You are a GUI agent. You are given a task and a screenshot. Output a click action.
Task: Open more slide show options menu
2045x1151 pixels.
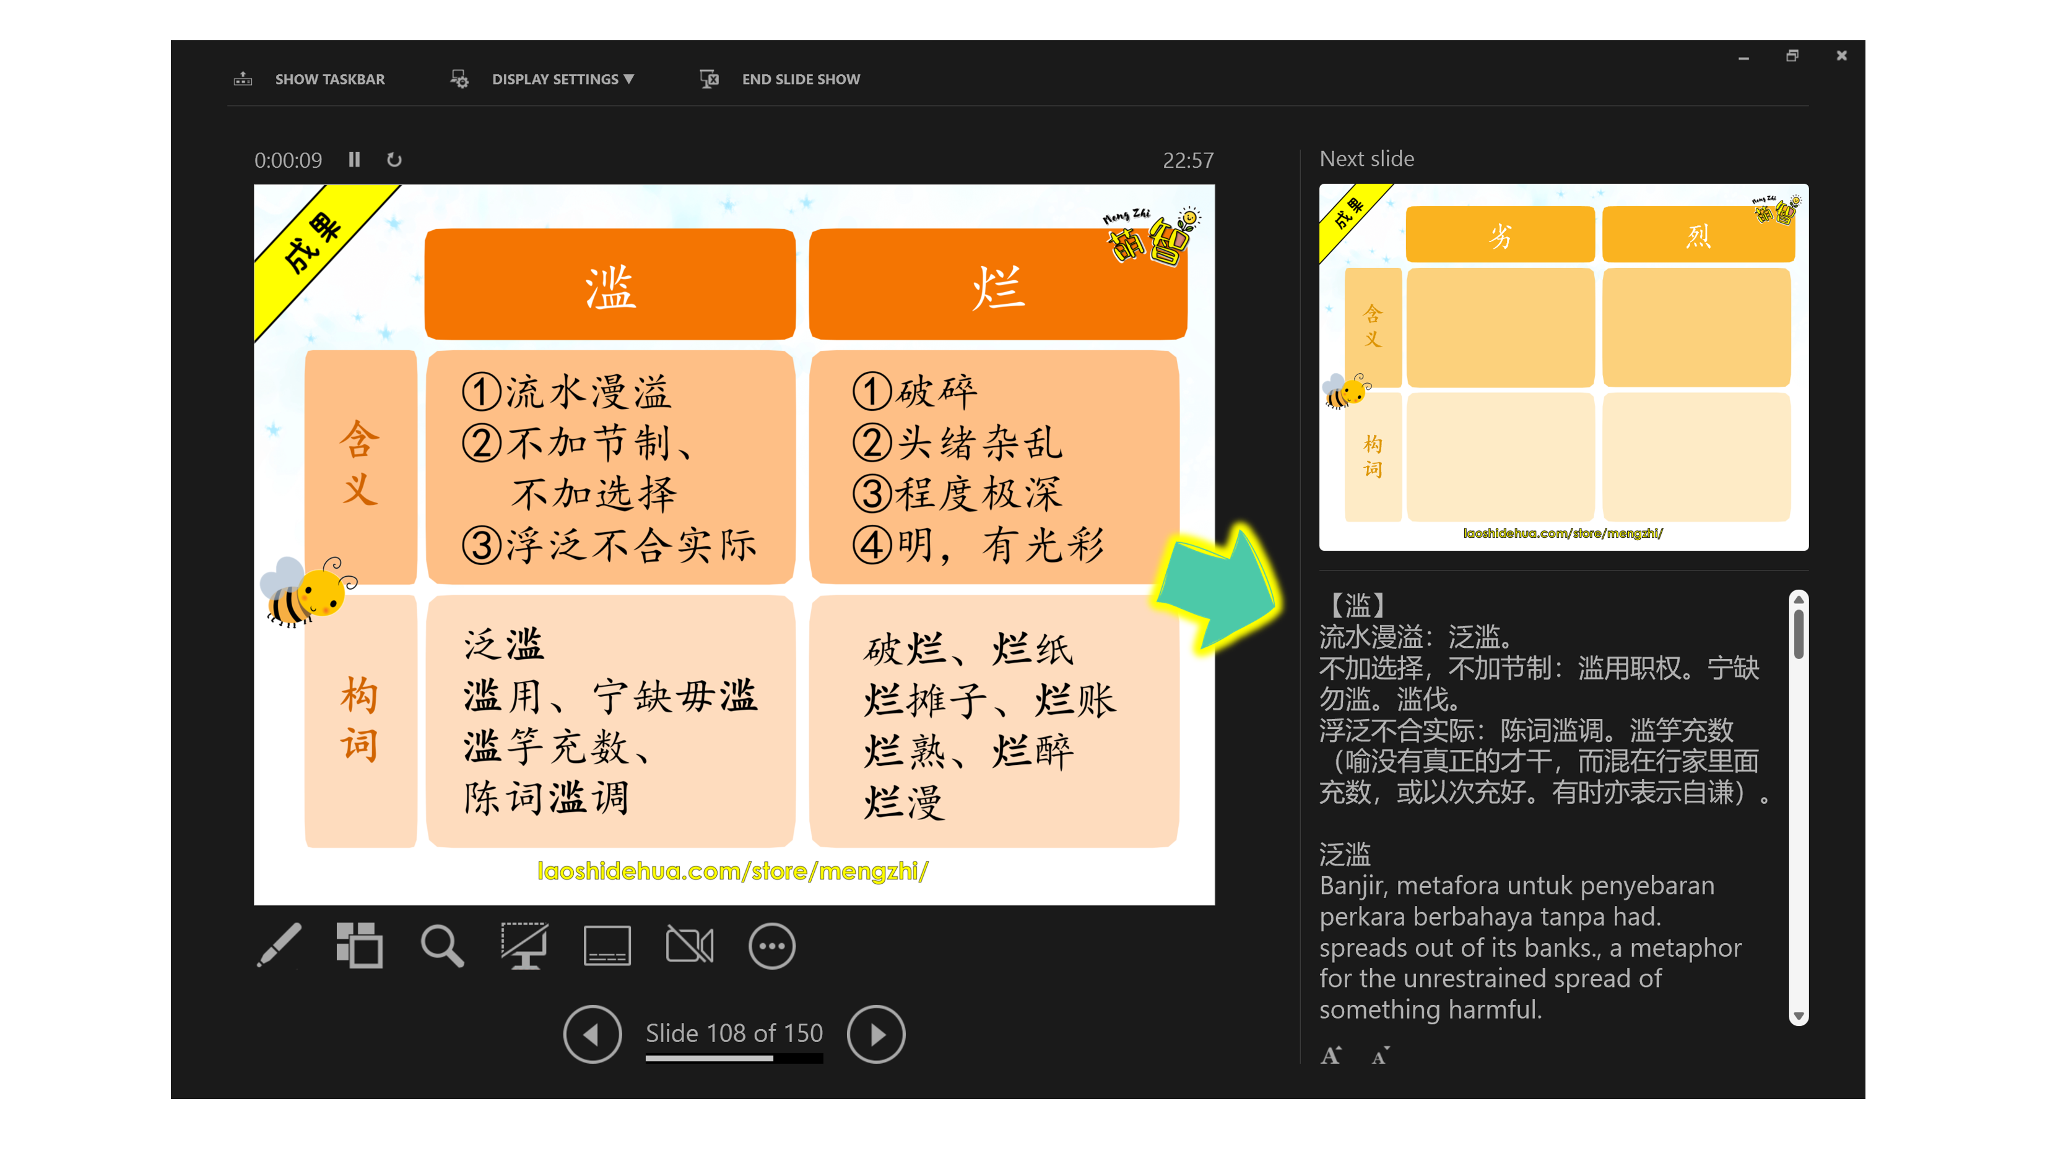point(771,946)
